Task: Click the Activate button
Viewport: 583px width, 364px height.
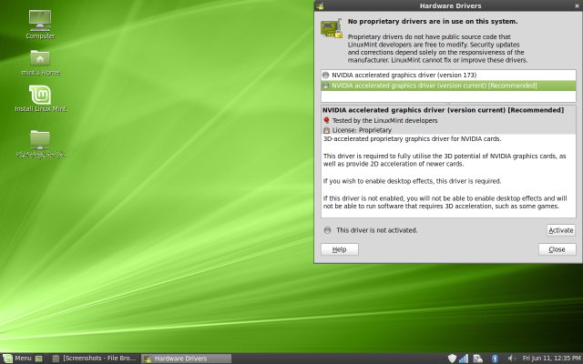Action: point(560,230)
